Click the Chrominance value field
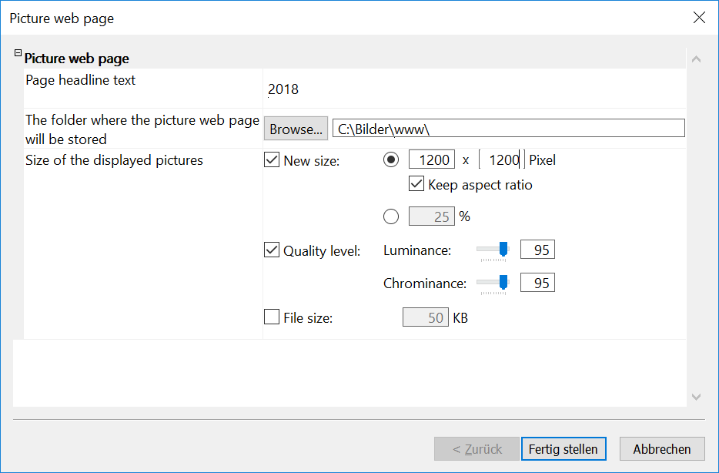Image resolution: width=719 pixels, height=473 pixels. point(537,283)
